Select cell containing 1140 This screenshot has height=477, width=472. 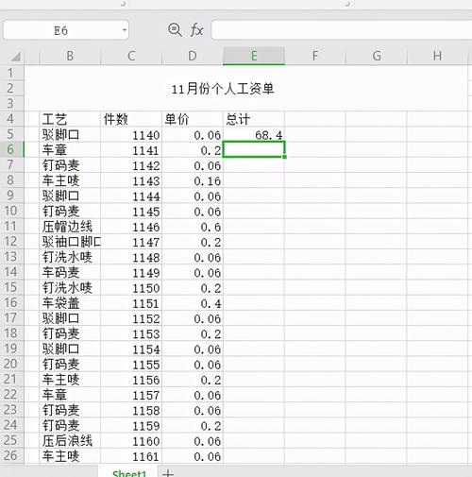(x=131, y=135)
